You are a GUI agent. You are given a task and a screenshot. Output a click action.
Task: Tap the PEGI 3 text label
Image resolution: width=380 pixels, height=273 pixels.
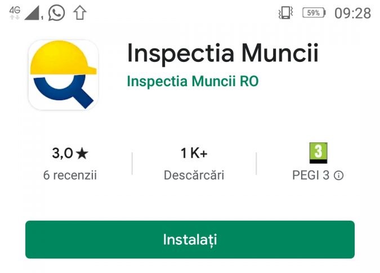point(311,175)
